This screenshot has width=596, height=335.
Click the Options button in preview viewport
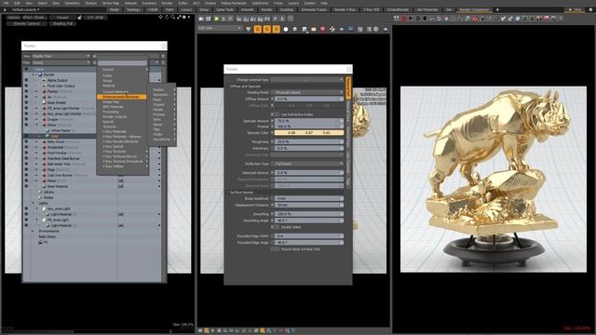coord(13,18)
